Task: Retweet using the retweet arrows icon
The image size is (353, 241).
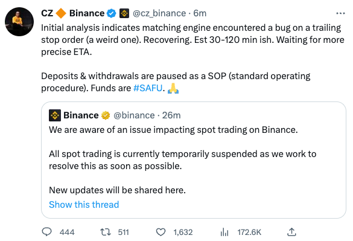Action: pyautogui.click(x=106, y=232)
